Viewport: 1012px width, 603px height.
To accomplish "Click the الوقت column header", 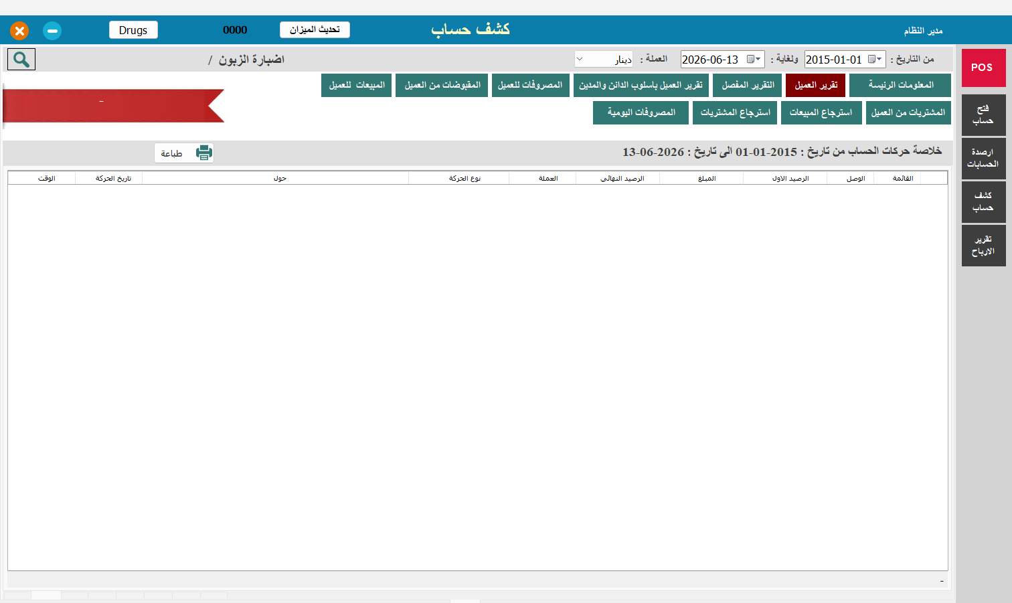I will (x=42, y=178).
